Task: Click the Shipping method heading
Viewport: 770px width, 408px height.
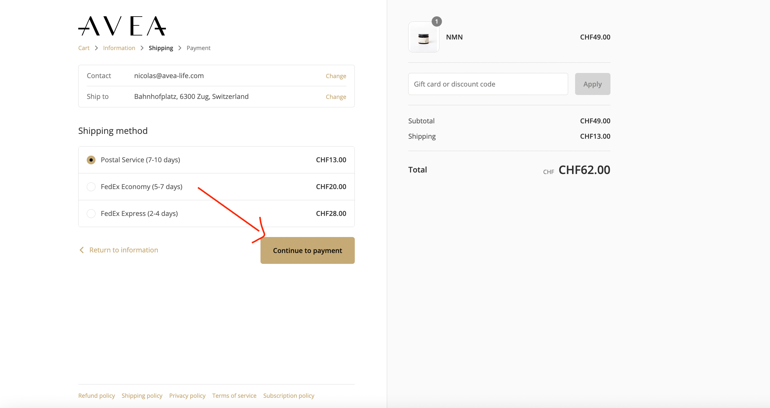Action: (113, 131)
